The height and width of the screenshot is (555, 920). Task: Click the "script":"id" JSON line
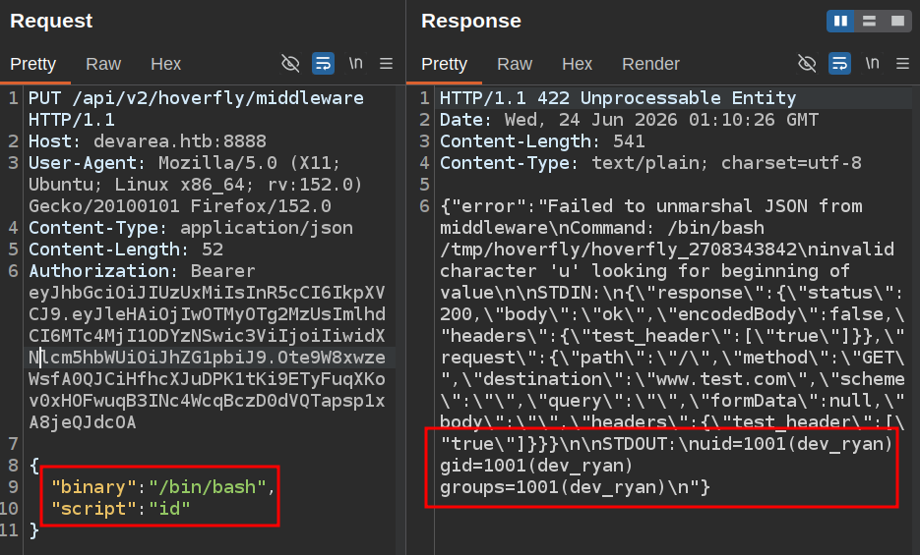pyautogui.click(x=121, y=509)
